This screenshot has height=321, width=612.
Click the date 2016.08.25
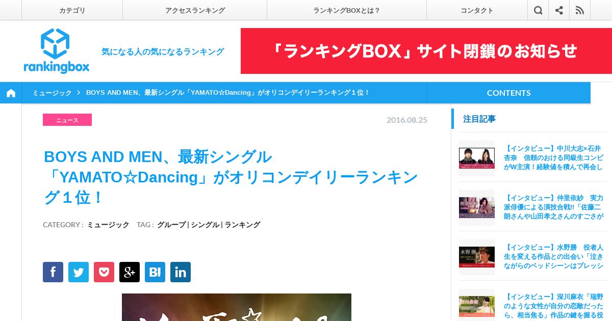(x=407, y=120)
